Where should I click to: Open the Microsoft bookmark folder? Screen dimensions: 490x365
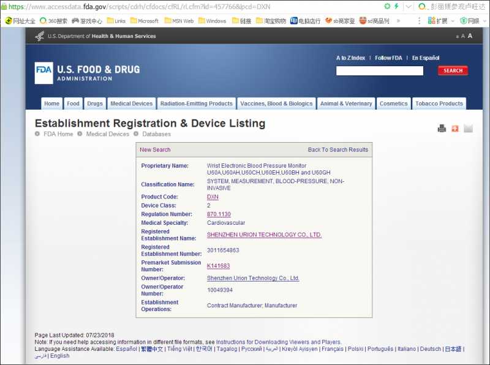[145, 21]
